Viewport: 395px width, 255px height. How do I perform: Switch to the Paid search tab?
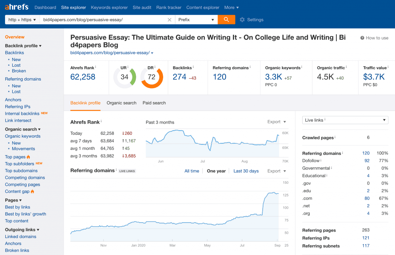tap(154, 103)
